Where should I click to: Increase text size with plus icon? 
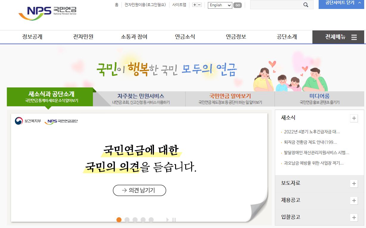[195, 5]
